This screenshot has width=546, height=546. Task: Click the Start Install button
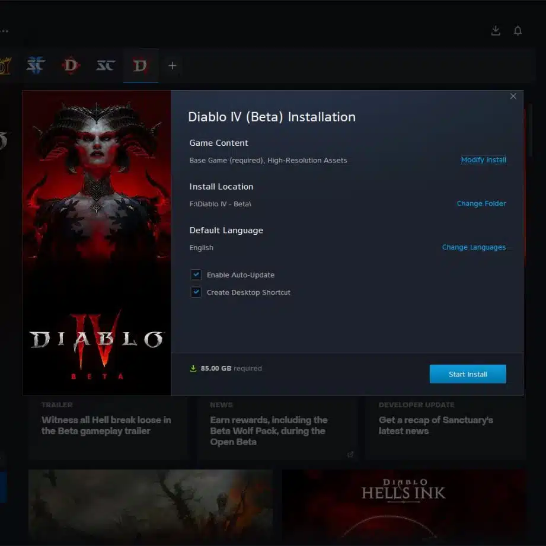pos(468,374)
